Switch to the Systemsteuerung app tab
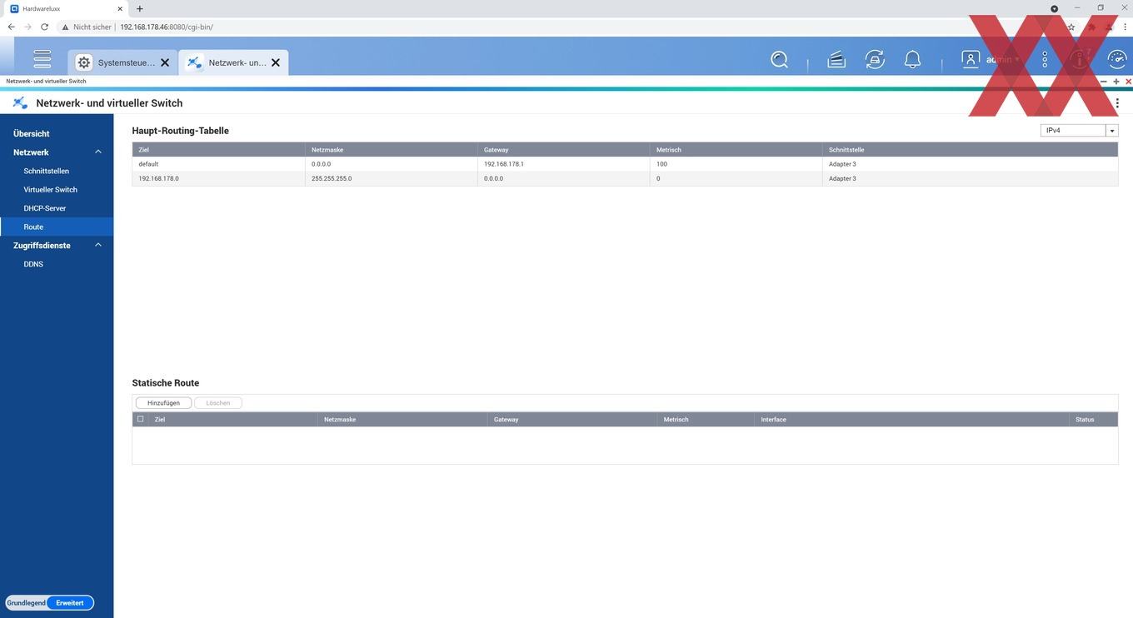 tap(122, 62)
